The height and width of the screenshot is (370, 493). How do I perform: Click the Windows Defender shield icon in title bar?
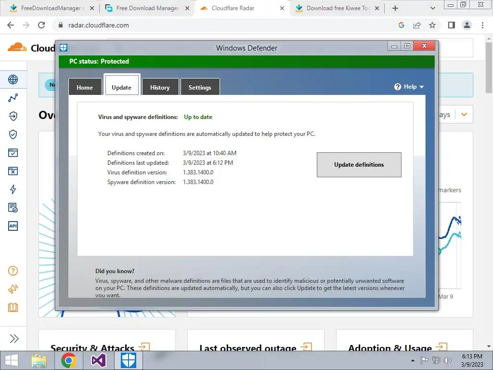64,48
